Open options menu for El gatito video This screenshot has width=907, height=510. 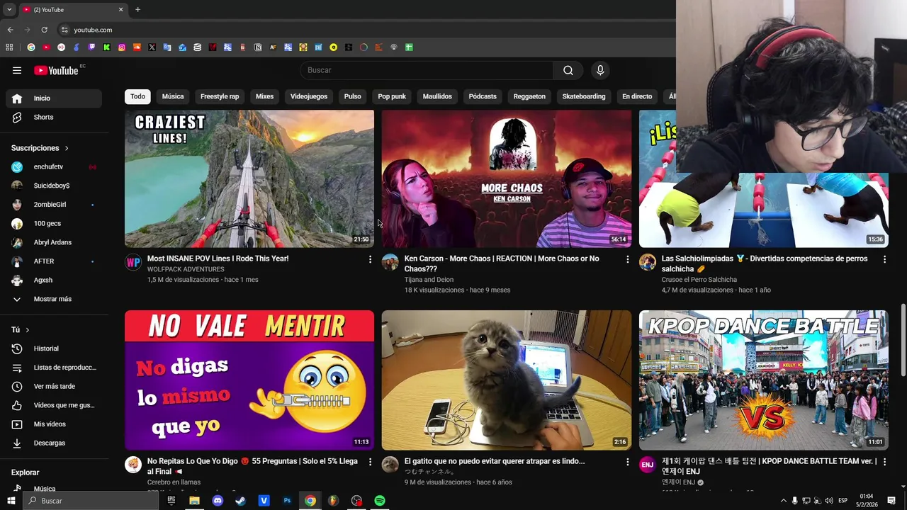pyautogui.click(x=627, y=462)
